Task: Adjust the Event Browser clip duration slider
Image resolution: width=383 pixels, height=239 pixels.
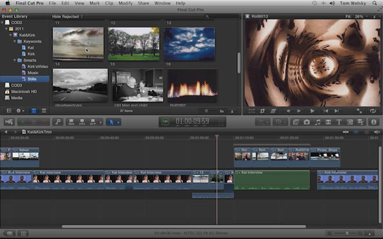Action: point(207,111)
